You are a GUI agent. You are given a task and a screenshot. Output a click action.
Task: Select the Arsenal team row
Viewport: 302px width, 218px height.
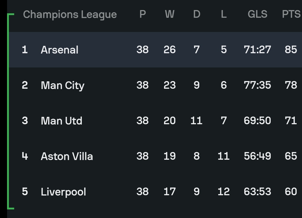156,50
